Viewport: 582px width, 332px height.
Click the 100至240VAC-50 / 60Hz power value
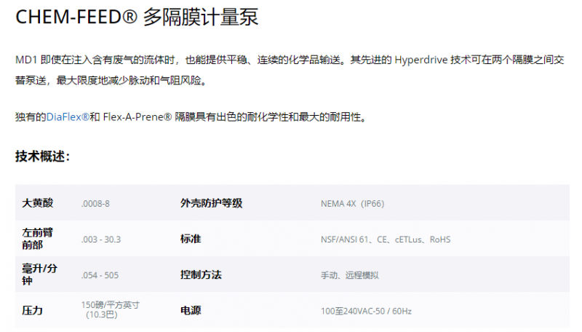(x=366, y=311)
